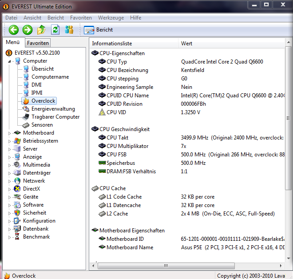Screen dimensions: 293x279
Task: Expand the Multimedia tree node
Action: pyautogui.click(x=9, y=165)
